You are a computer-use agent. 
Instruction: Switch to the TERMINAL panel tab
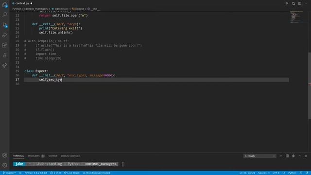point(18,156)
